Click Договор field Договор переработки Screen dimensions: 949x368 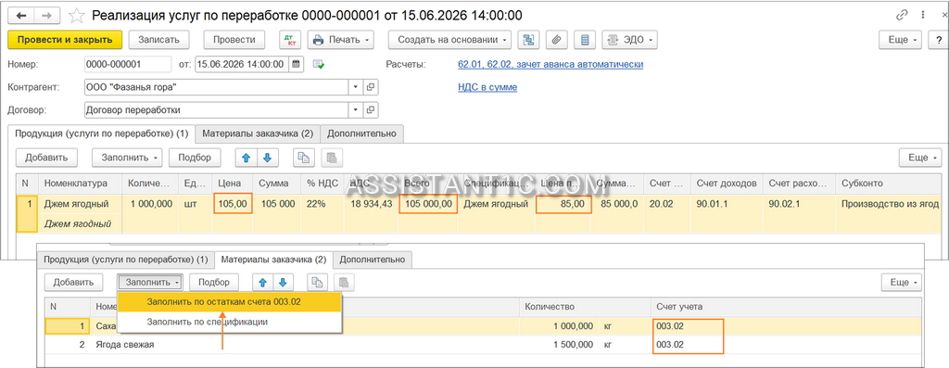pyautogui.click(x=216, y=110)
